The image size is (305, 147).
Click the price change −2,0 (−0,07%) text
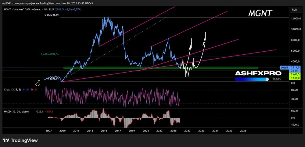(74, 9)
